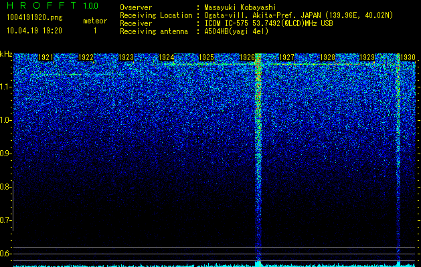Image resolution: width=421 pixels, height=267 pixels.
Task: Click the 1924 time marker
Action: [x=167, y=57]
